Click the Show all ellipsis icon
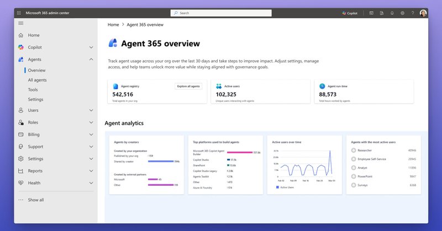This screenshot has width=442, height=231. click(x=21, y=200)
